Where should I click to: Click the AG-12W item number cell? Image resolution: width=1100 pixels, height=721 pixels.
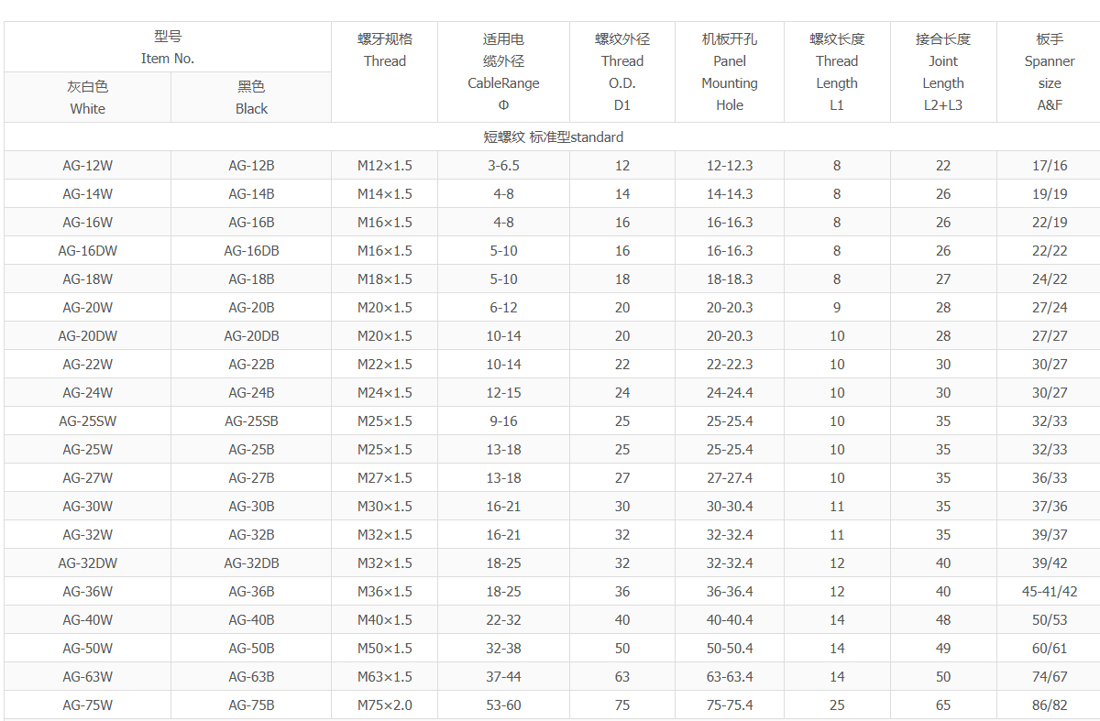click(87, 166)
